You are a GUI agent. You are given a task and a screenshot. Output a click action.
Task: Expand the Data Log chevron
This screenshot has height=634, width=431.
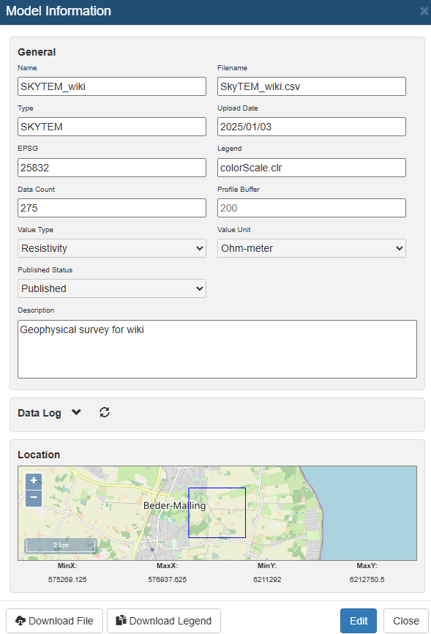coord(76,412)
